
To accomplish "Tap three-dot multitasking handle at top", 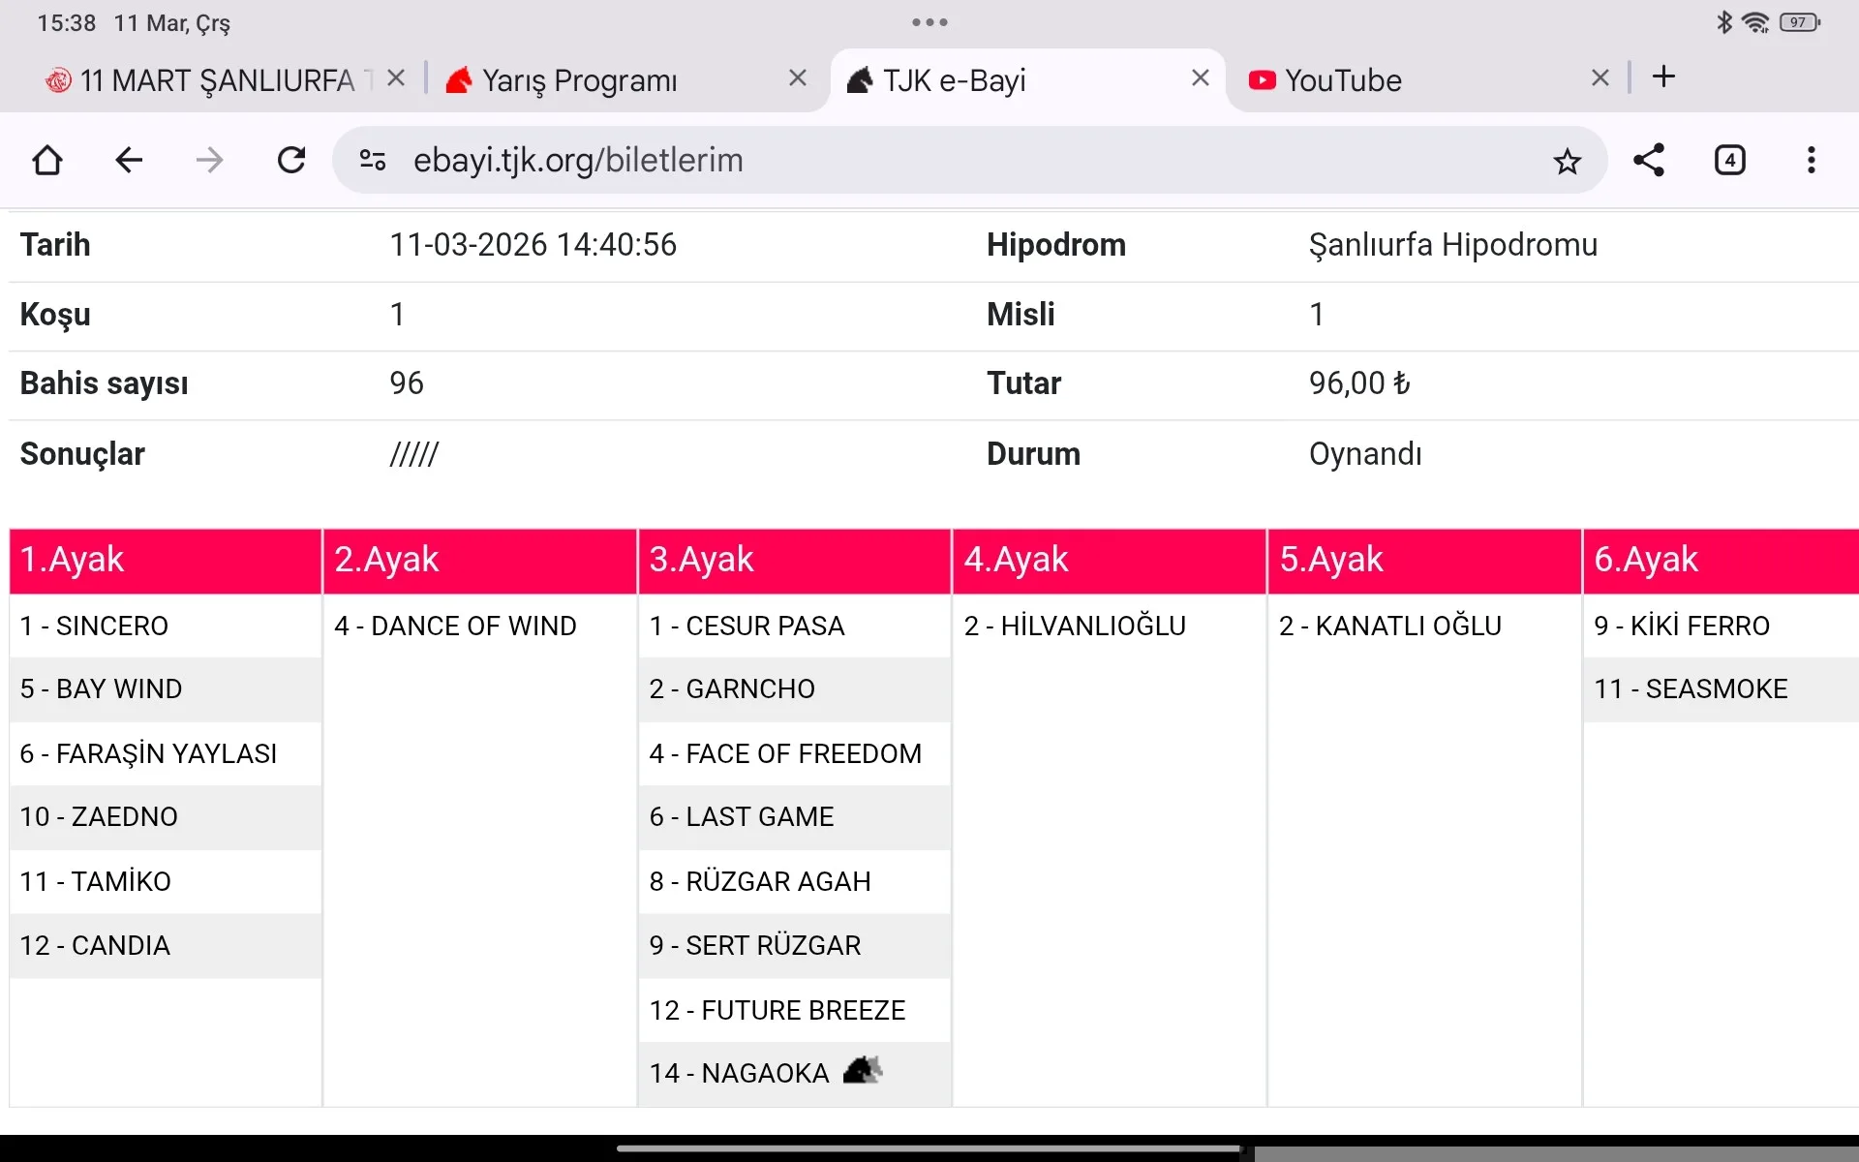I will (x=929, y=22).
